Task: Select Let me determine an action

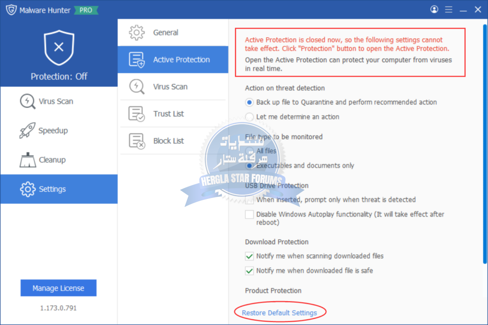Action: coord(249,117)
